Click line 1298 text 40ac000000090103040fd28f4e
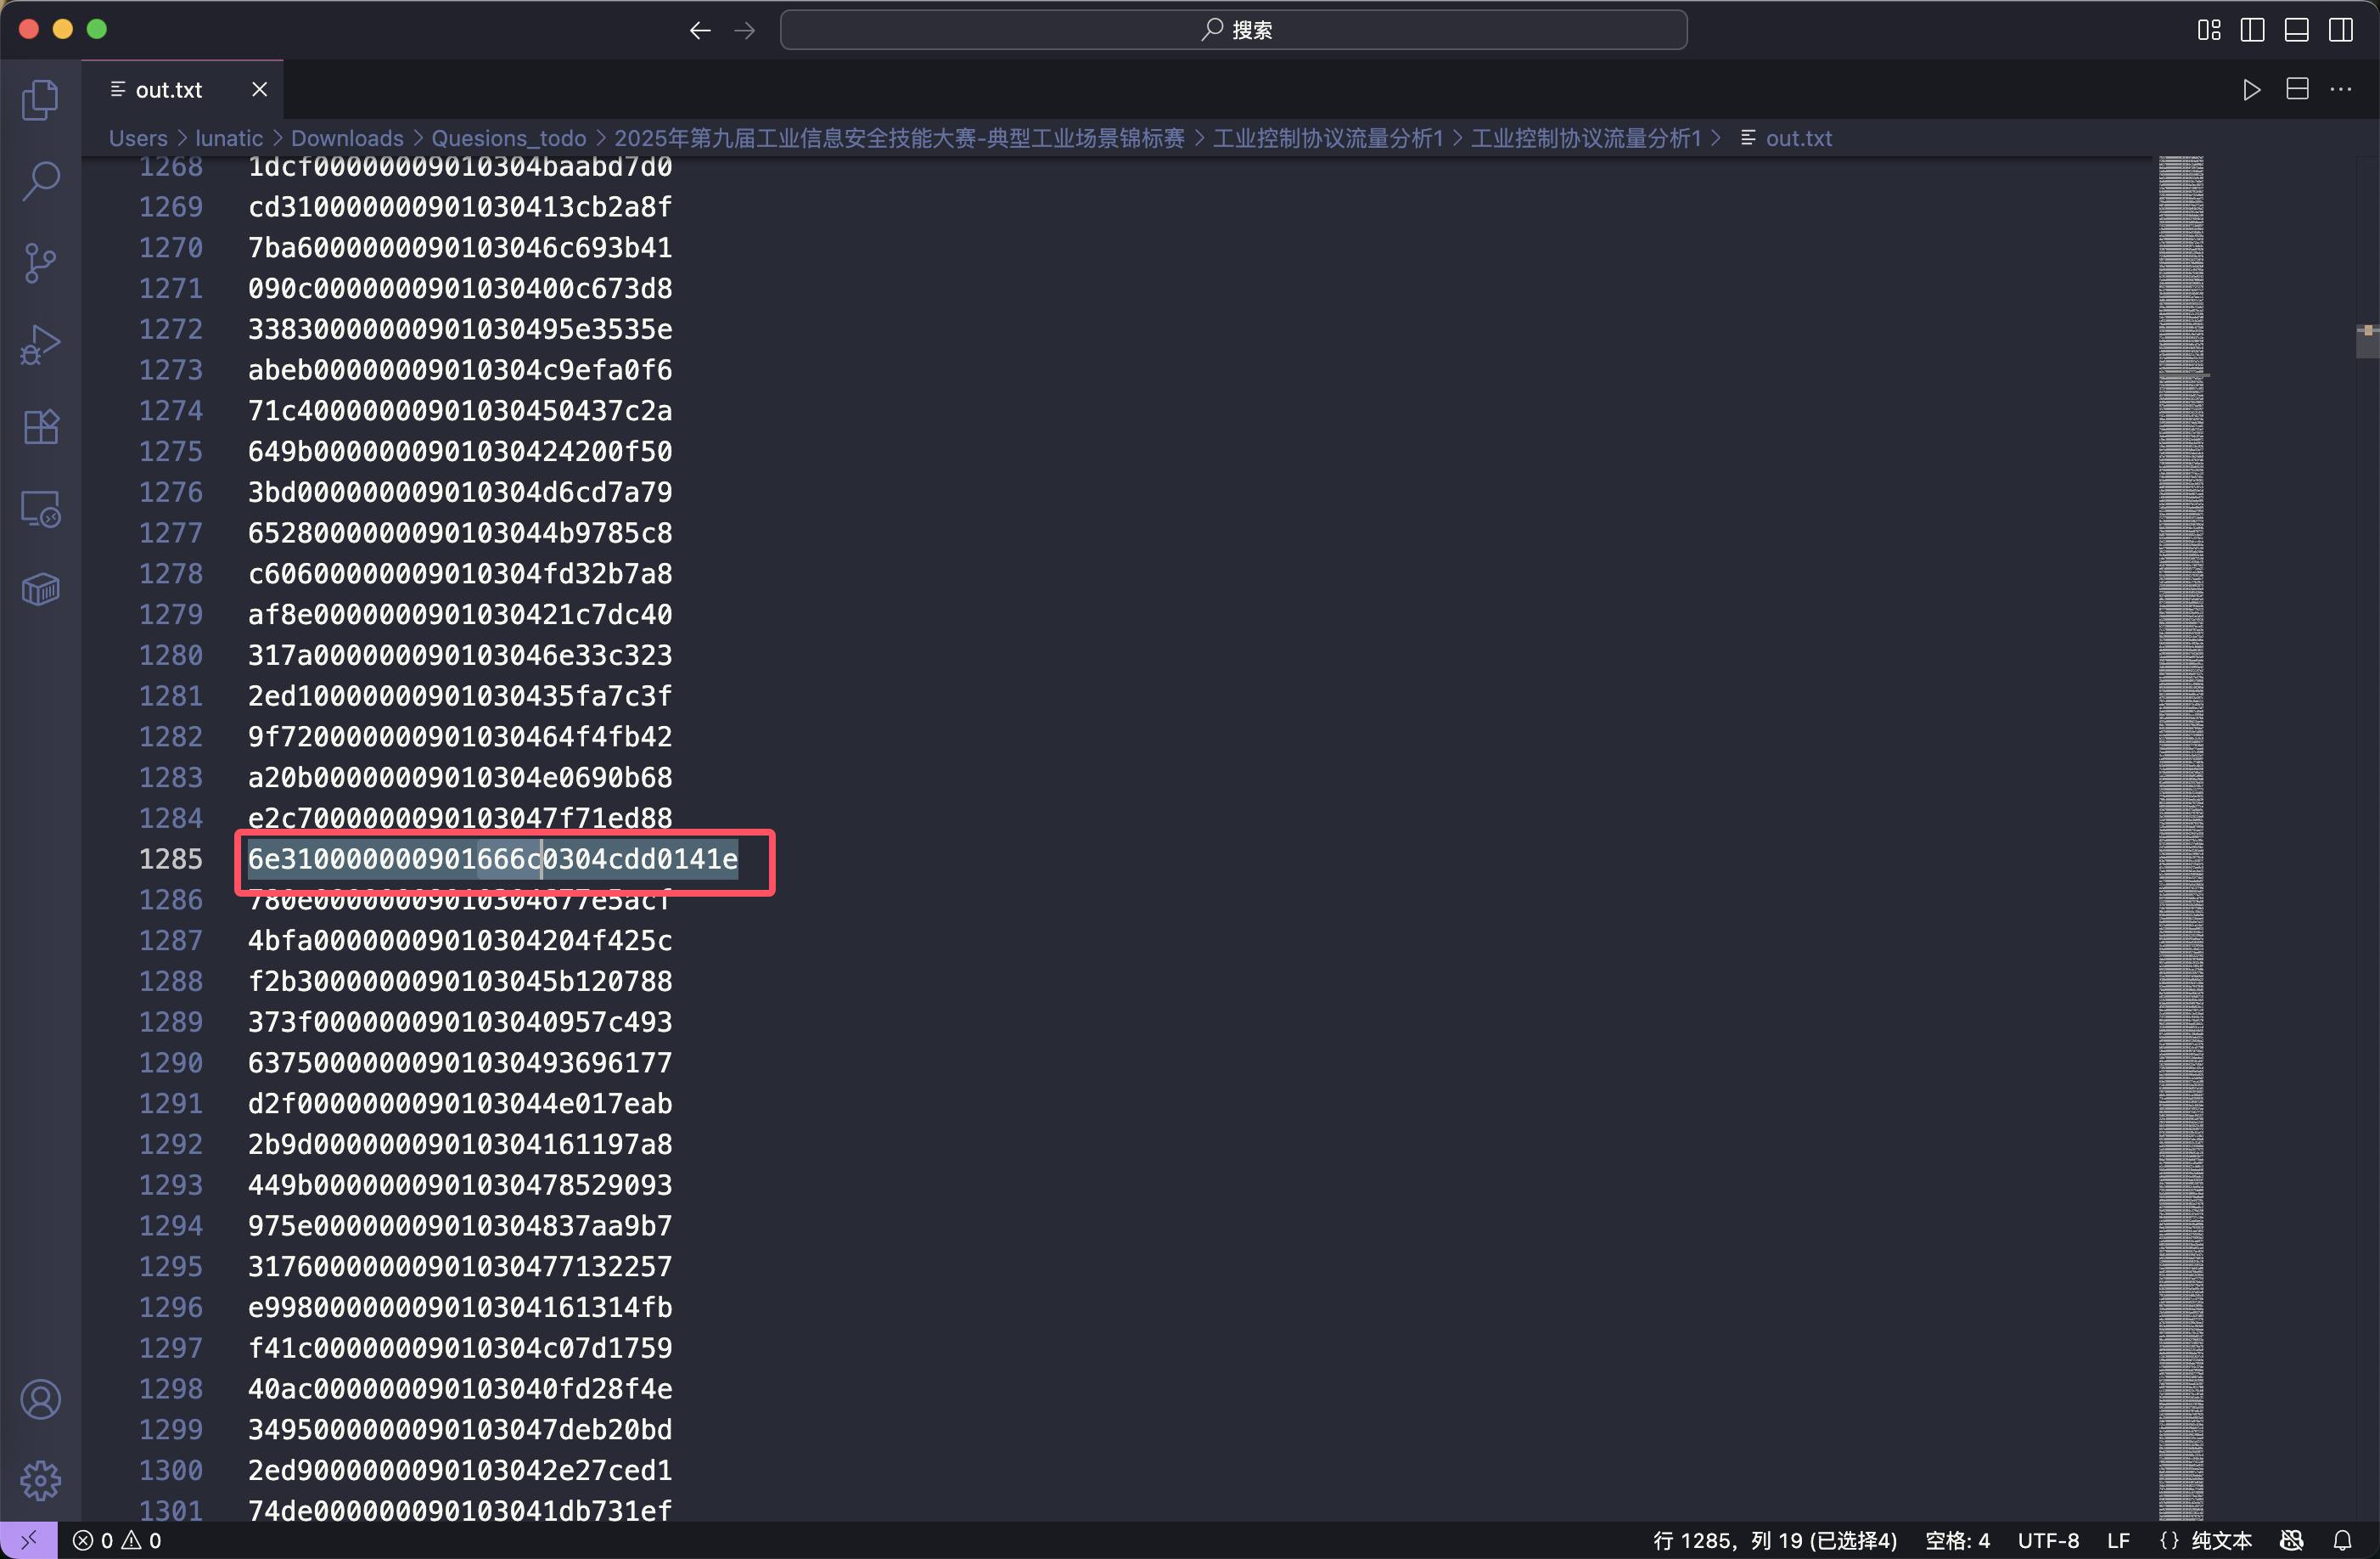Image resolution: width=2380 pixels, height=1559 pixels. coord(460,1387)
